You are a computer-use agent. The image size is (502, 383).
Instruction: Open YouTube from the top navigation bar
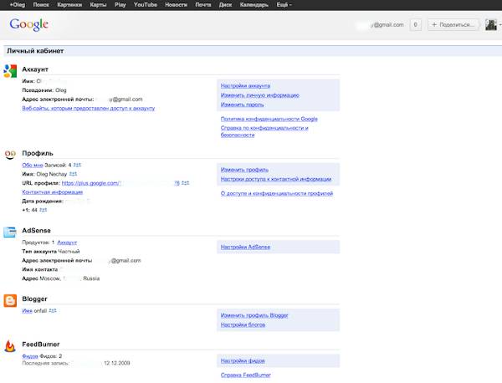146,5
